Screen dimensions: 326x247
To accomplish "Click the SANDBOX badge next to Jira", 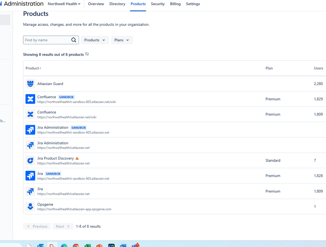I will click(x=53, y=174).
